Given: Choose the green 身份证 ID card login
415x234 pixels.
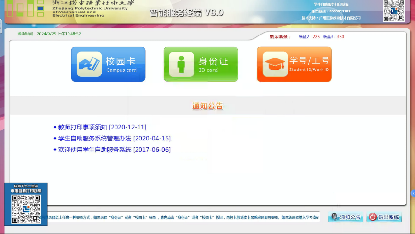Looking at the screenshot, I should (201, 64).
